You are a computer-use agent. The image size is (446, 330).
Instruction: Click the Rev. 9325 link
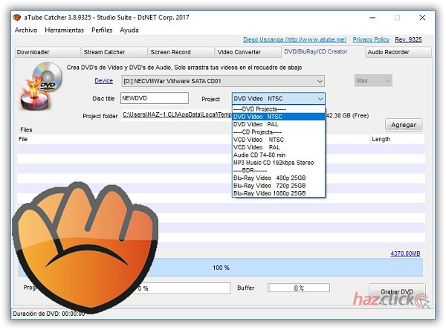click(408, 39)
